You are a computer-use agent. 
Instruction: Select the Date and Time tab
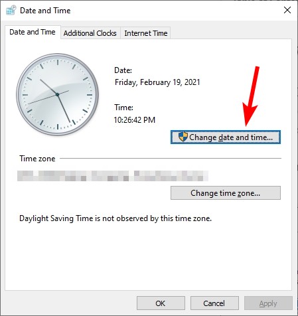coord(33,32)
